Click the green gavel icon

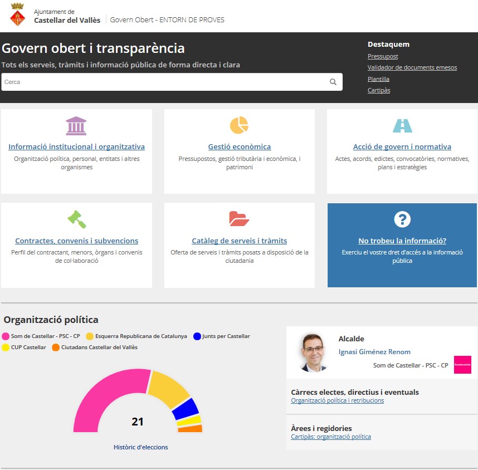[77, 219]
